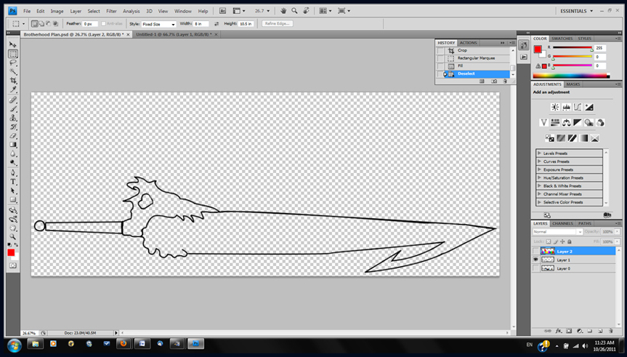Switch to the Untitled-1 document tab

point(174,35)
